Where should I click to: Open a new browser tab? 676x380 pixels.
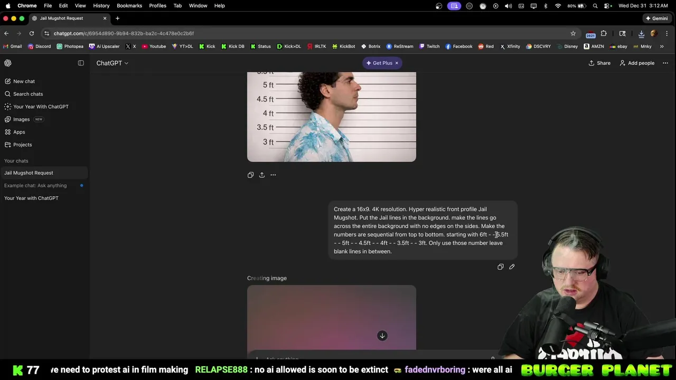click(x=117, y=18)
